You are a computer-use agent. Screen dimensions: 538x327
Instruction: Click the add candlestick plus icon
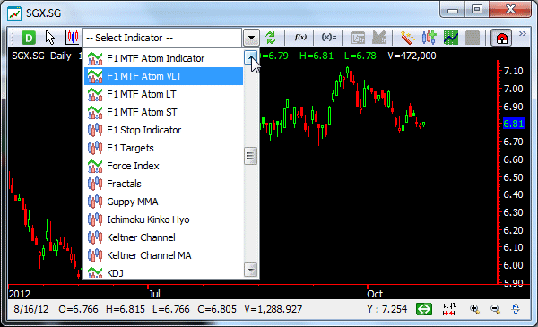(x=429, y=38)
